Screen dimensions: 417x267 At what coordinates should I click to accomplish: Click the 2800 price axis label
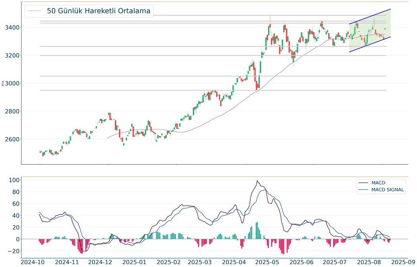click(x=12, y=111)
